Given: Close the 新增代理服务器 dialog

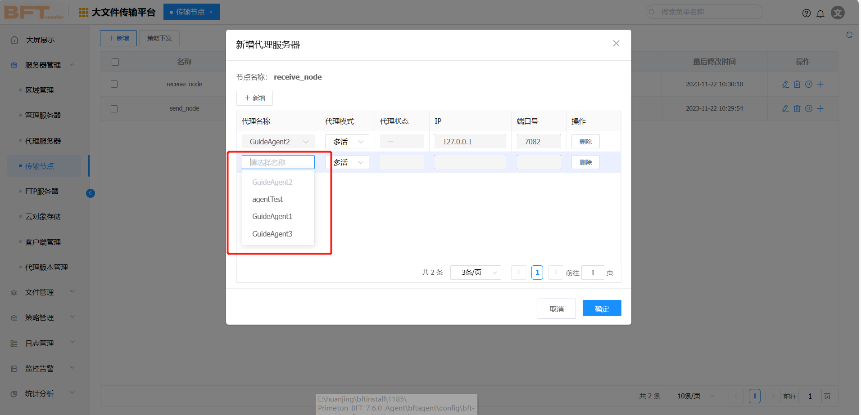Looking at the screenshot, I should 616,44.
